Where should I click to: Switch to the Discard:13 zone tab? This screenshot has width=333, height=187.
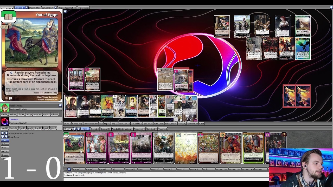(x=105, y=129)
